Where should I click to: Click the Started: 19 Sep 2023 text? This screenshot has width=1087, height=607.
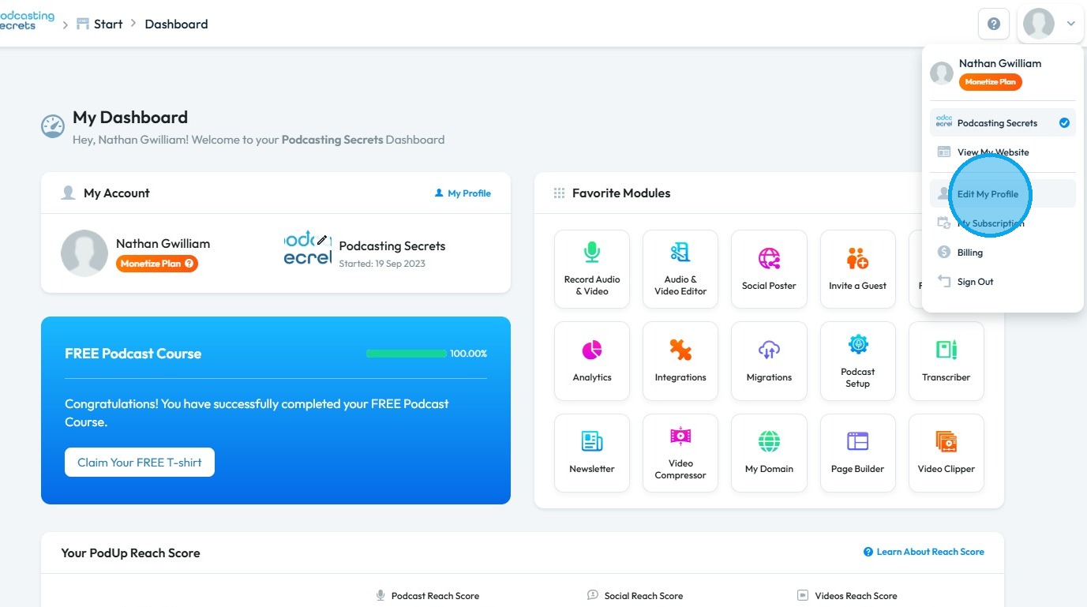click(x=382, y=264)
